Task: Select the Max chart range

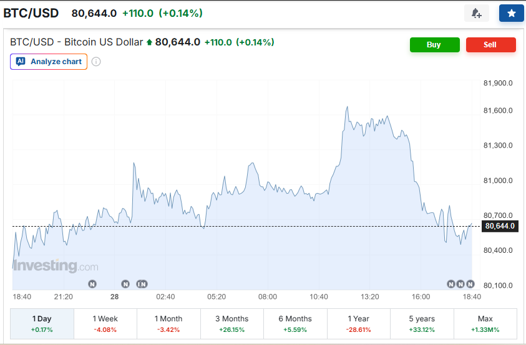Action: tap(485, 324)
